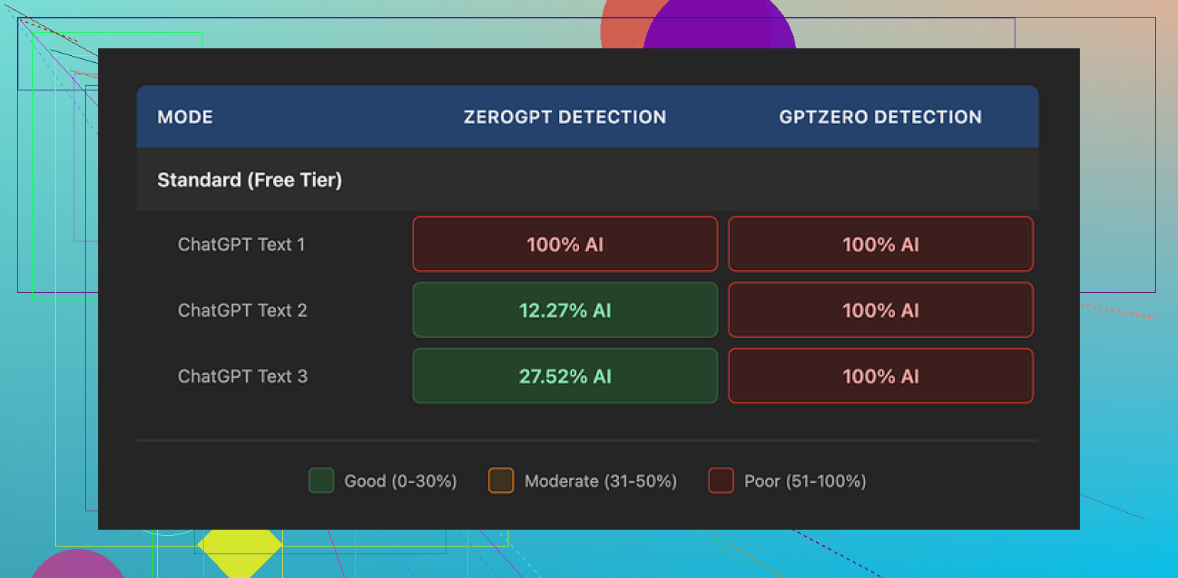The image size is (1178, 578).
Task: Click GPTZero 100% AI cell for Text 2
Action: 880,310
